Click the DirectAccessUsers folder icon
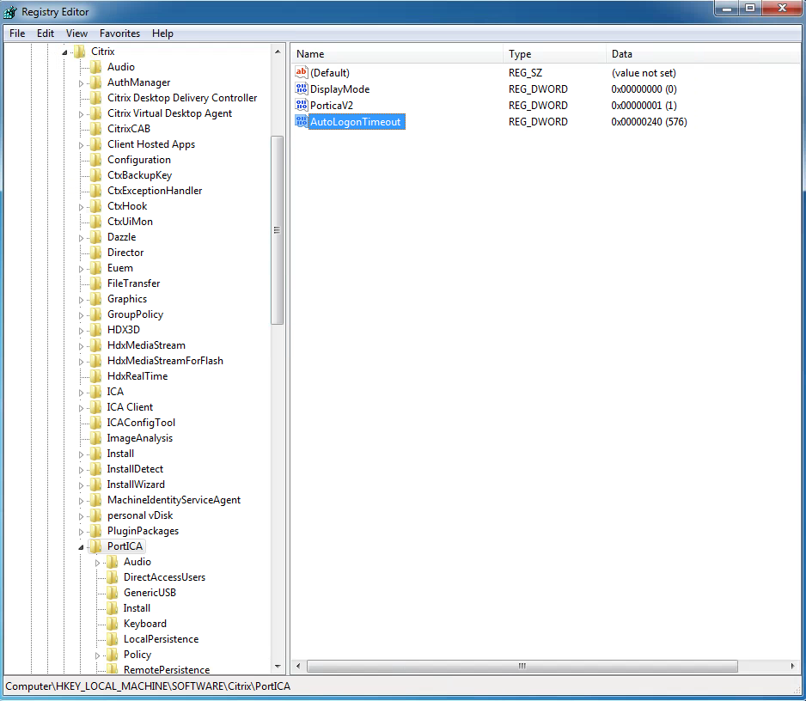806x701 pixels. coord(112,577)
